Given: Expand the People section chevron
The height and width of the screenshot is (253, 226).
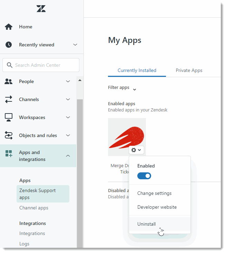Looking at the screenshot, I should click(68, 81).
